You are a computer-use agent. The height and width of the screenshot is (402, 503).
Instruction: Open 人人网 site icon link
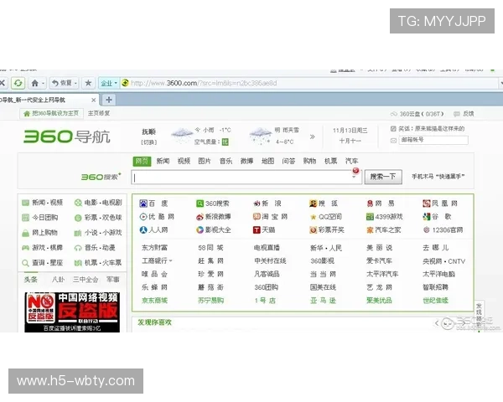coord(143,229)
